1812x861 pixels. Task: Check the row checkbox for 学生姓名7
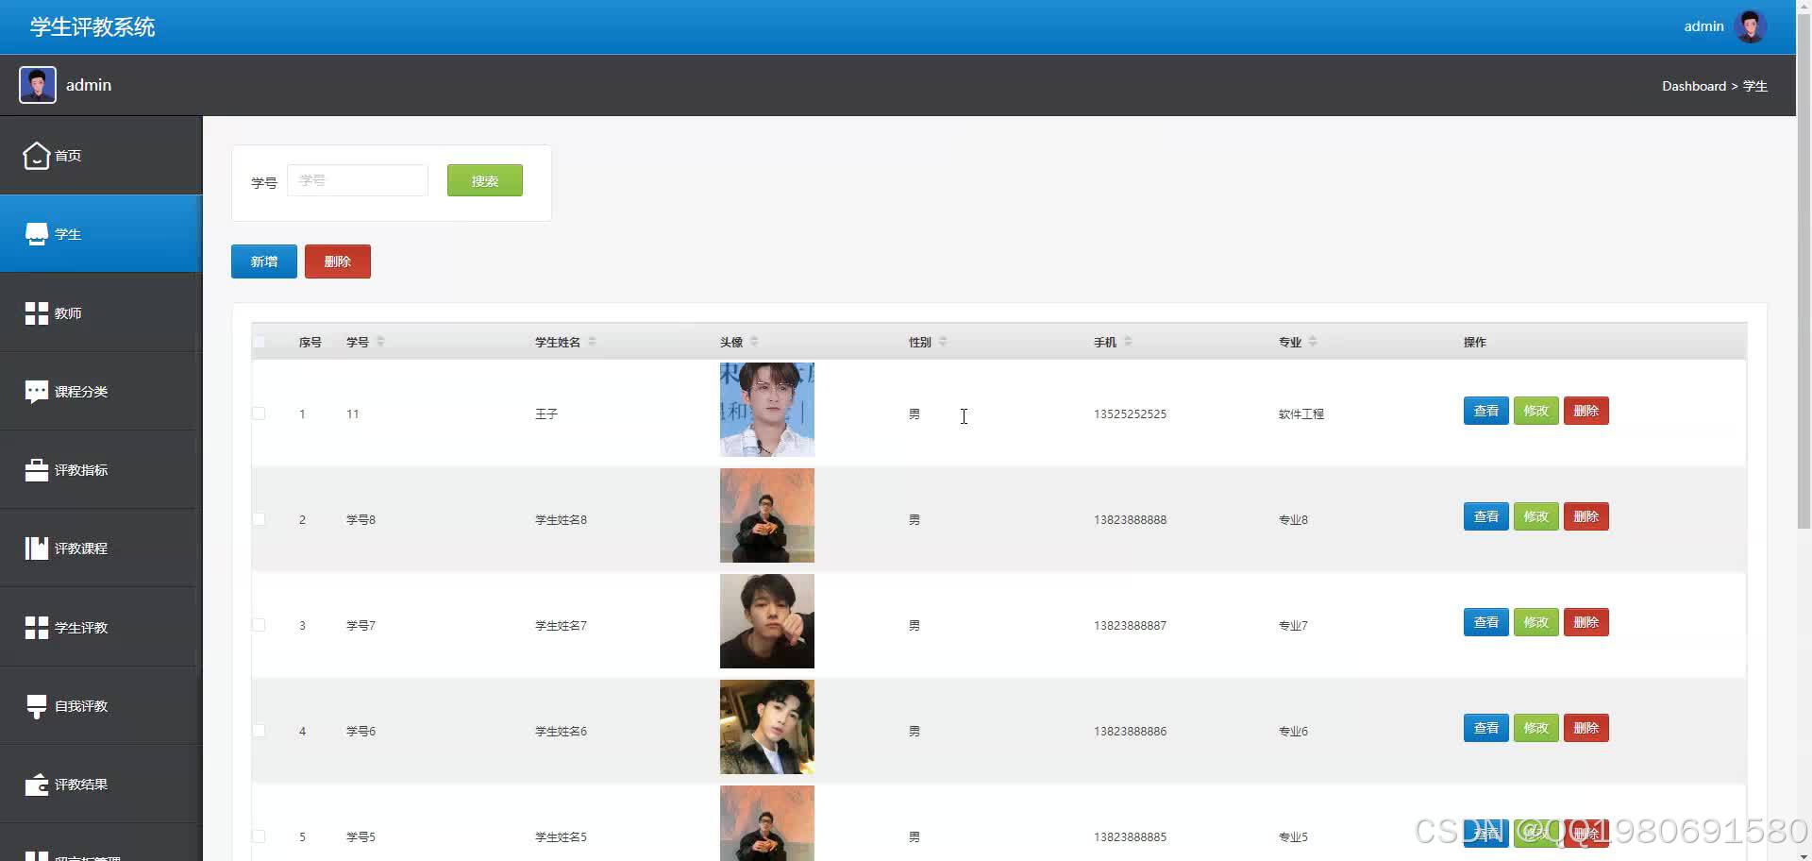[259, 625]
